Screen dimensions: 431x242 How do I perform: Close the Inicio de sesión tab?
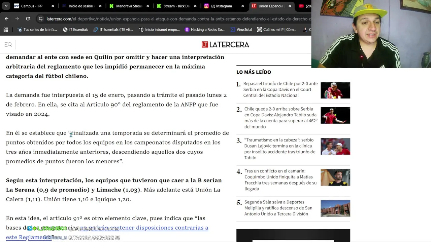100,6
